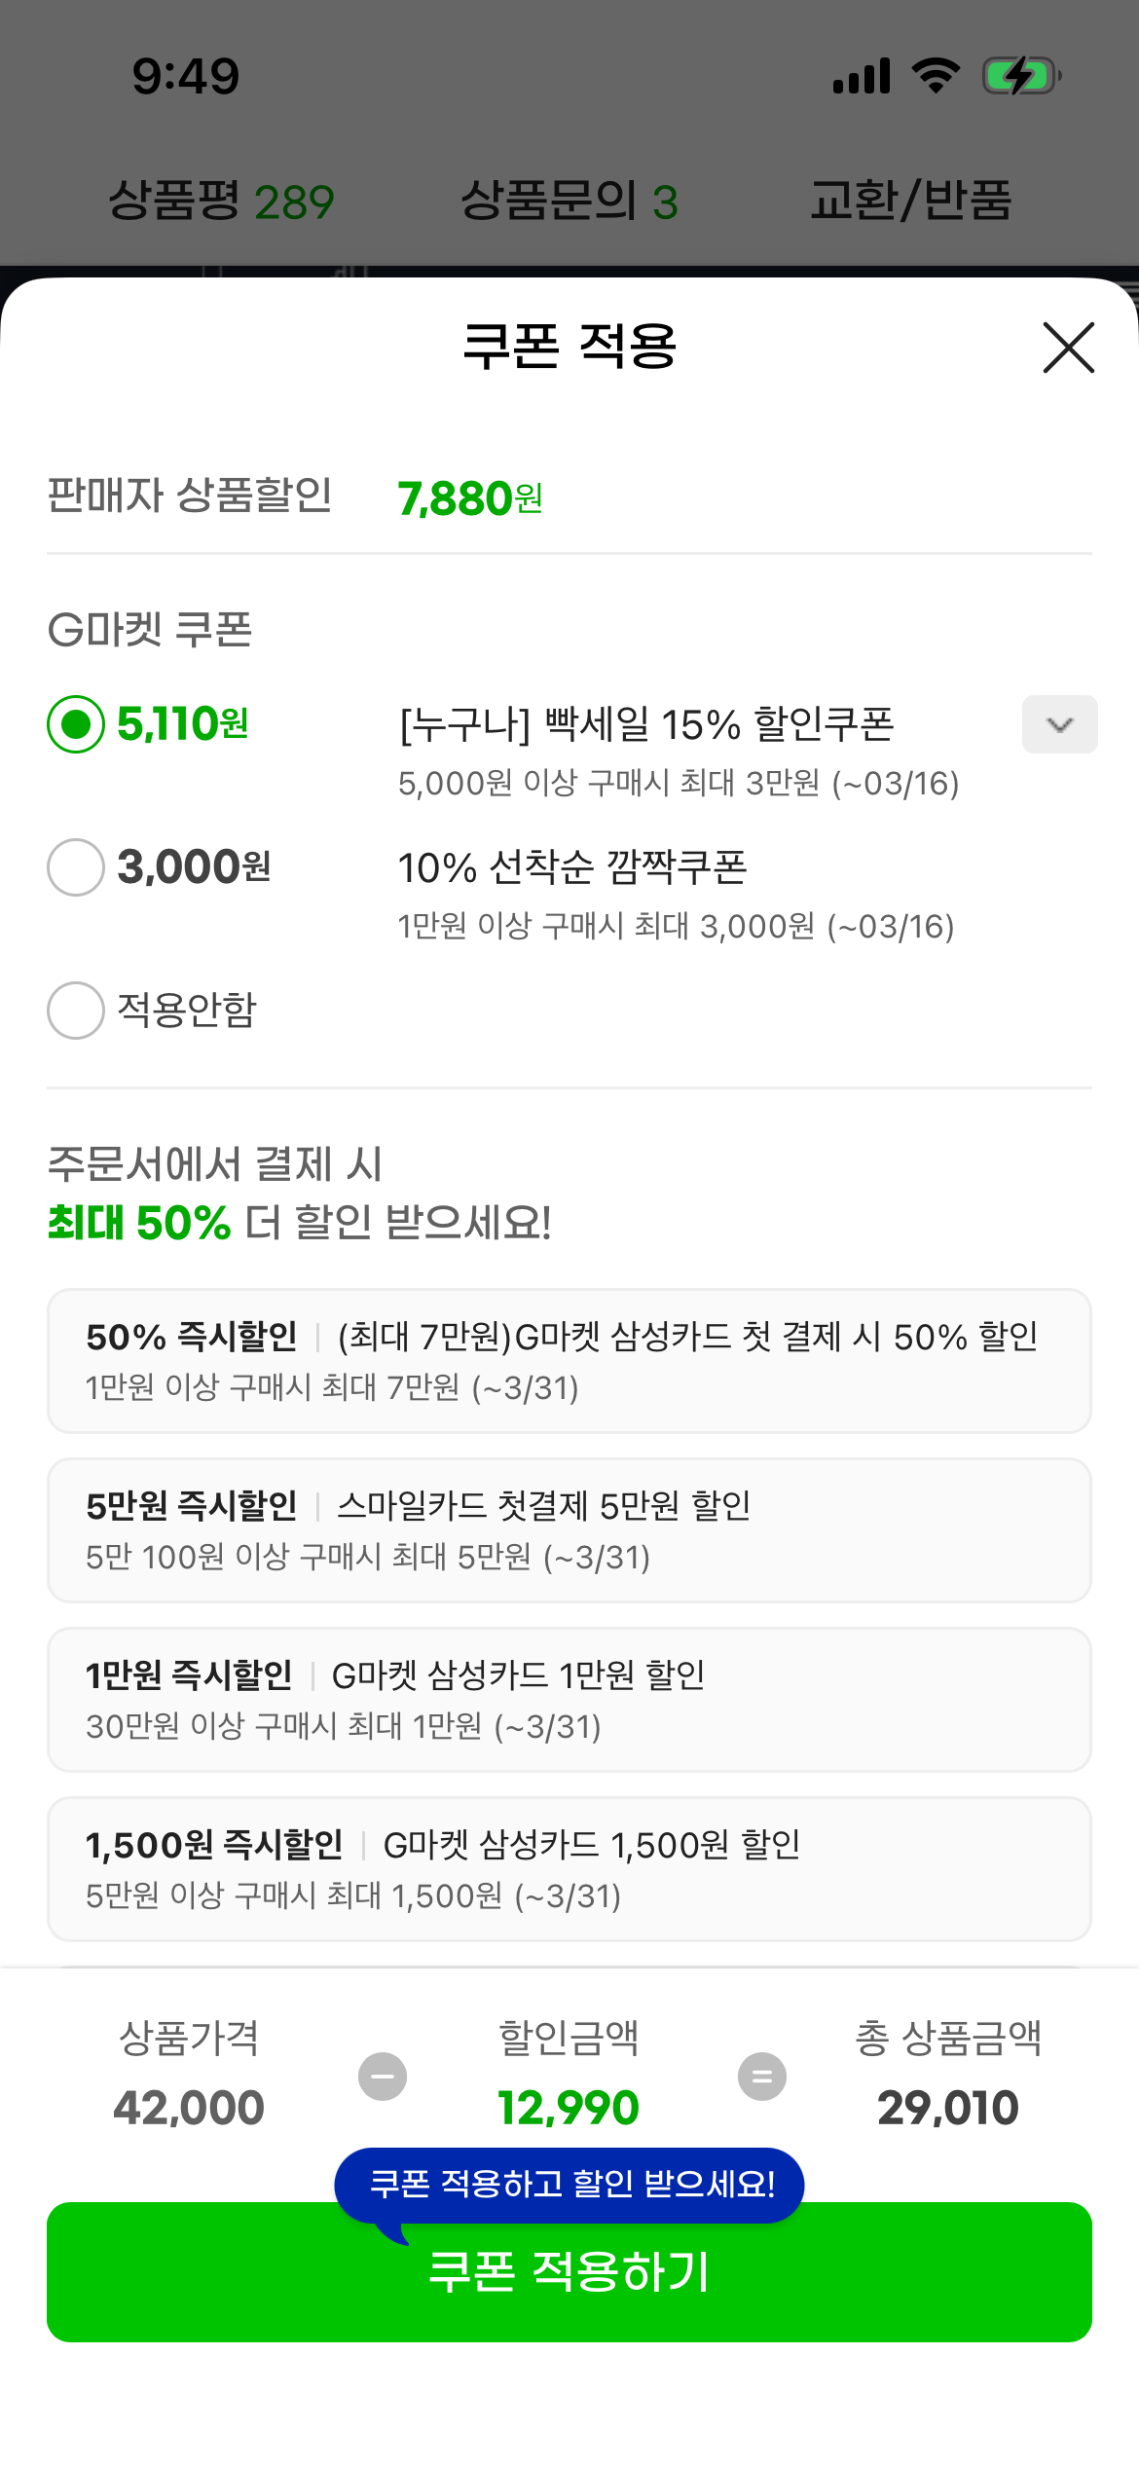The image size is (1139, 2465).
Task: Tap the cellular signal bars icon
Action: (862, 76)
